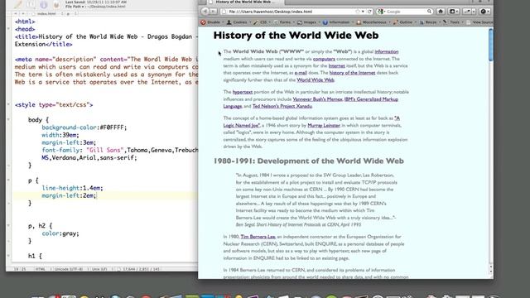Screen dimensions: 530x298
Task: Click the browser Back arrow button
Action: [205, 12]
